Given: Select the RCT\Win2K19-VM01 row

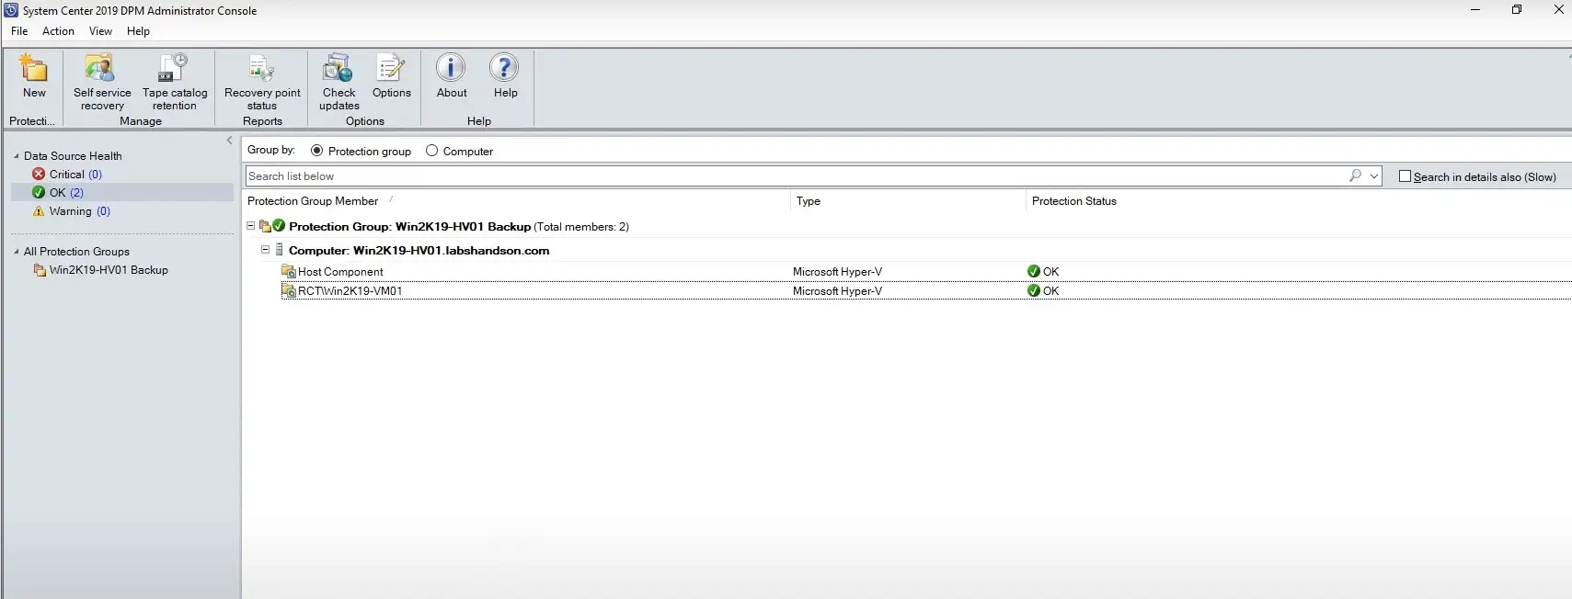Looking at the screenshot, I should tap(925, 290).
